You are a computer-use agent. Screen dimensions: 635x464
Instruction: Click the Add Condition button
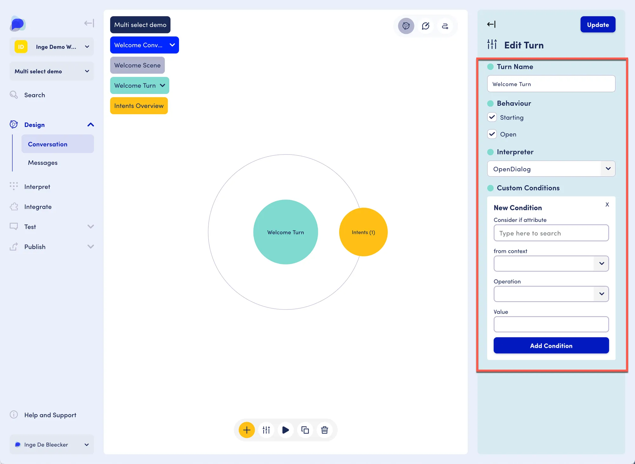point(551,345)
